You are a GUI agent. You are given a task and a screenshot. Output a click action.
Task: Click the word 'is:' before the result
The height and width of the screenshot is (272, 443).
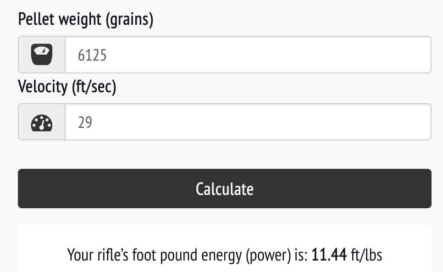click(300, 255)
